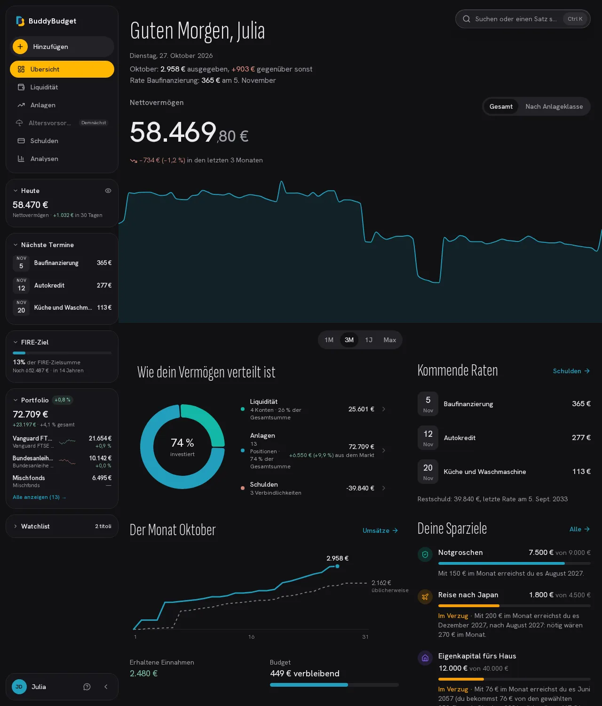Open the Liquidität row chevron
The height and width of the screenshot is (706, 602).
click(384, 409)
